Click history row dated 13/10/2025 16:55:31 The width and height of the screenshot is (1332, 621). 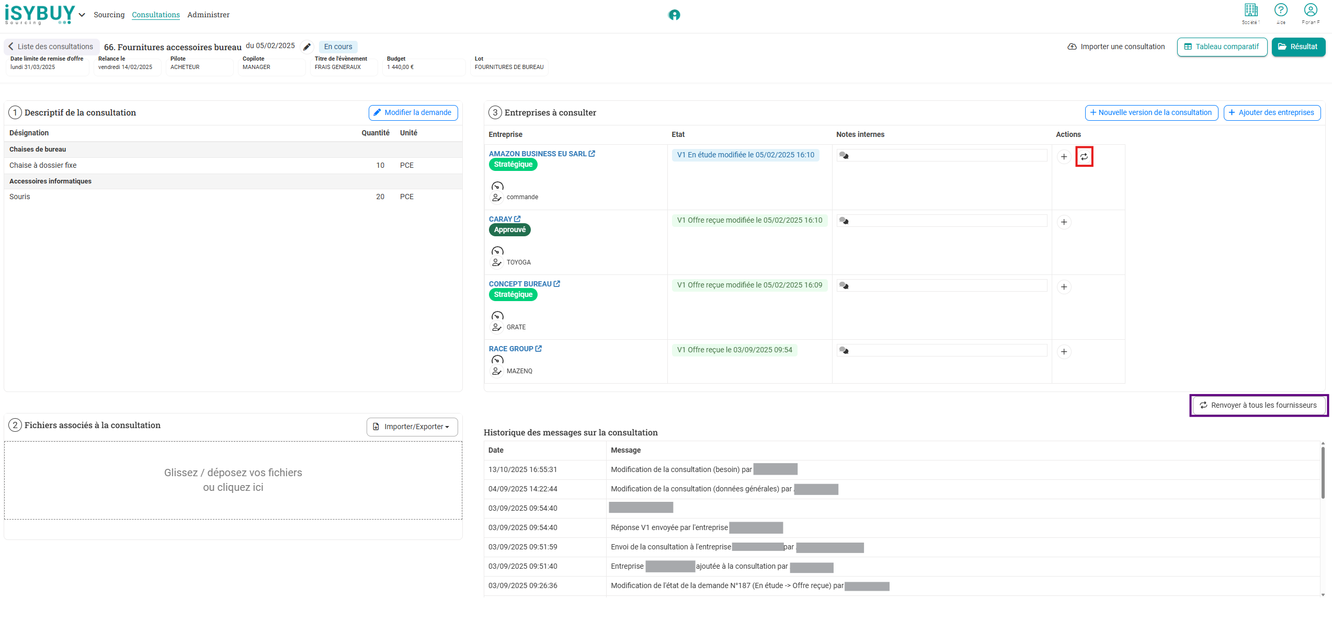coord(902,469)
